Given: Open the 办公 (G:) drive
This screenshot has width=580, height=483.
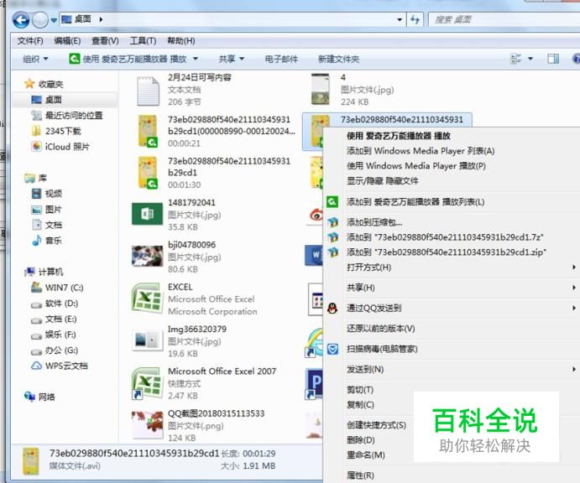Looking at the screenshot, I should pyautogui.click(x=55, y=351).
